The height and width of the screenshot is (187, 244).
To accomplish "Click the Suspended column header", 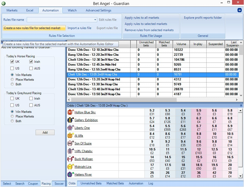I will pos(215,44).
